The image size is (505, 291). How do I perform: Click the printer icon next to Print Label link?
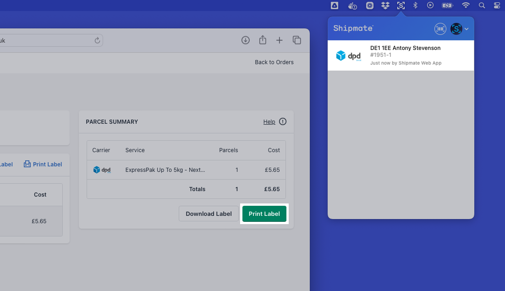[27, 164]
